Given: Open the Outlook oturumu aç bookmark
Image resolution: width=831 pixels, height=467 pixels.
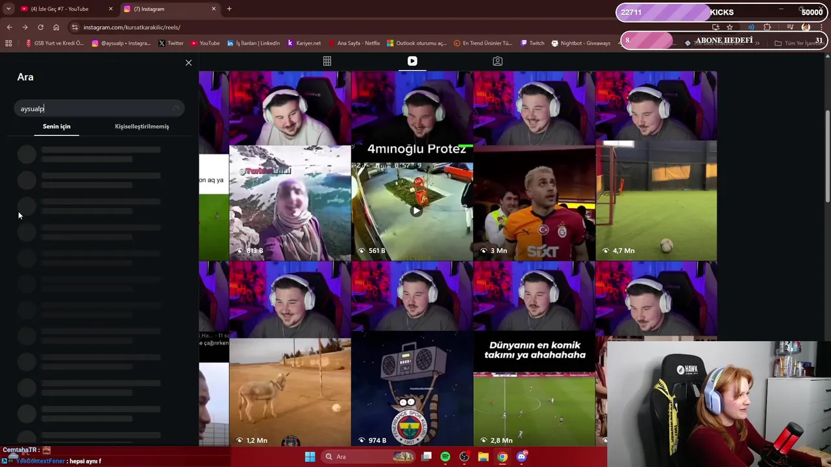Looking at the screenshot, I should (x=417, y=43).
